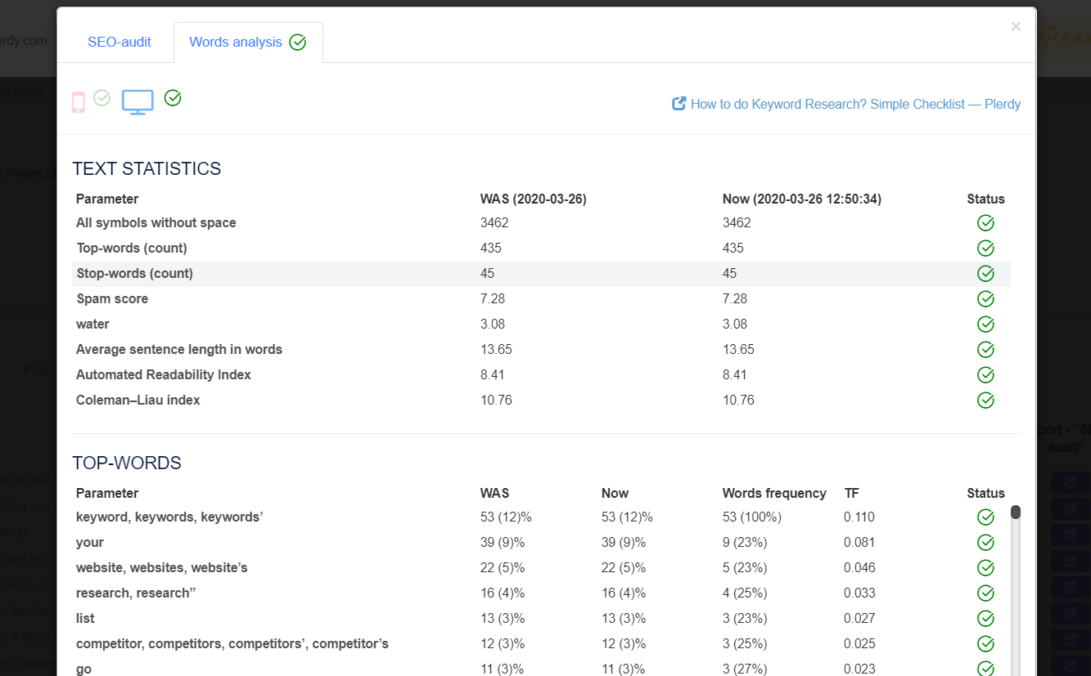Click the external link icon beside page title
1091x676 pixels.
(678, 104)
